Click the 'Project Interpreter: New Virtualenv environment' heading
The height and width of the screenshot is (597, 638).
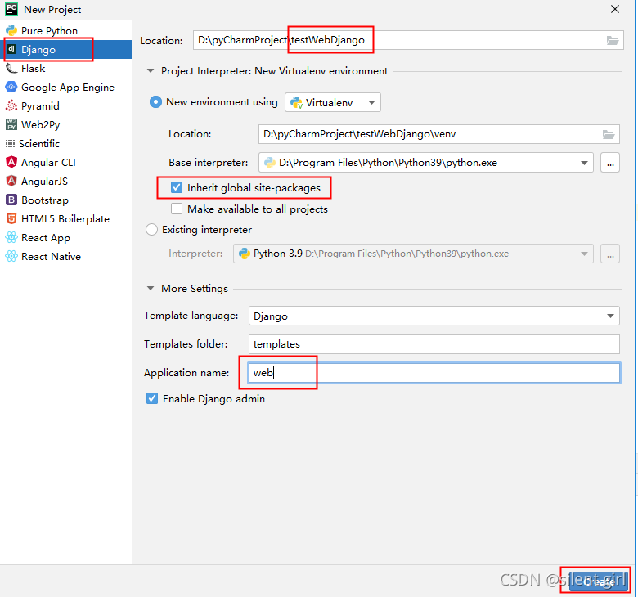pyautogui.click(x=274, y=71)
